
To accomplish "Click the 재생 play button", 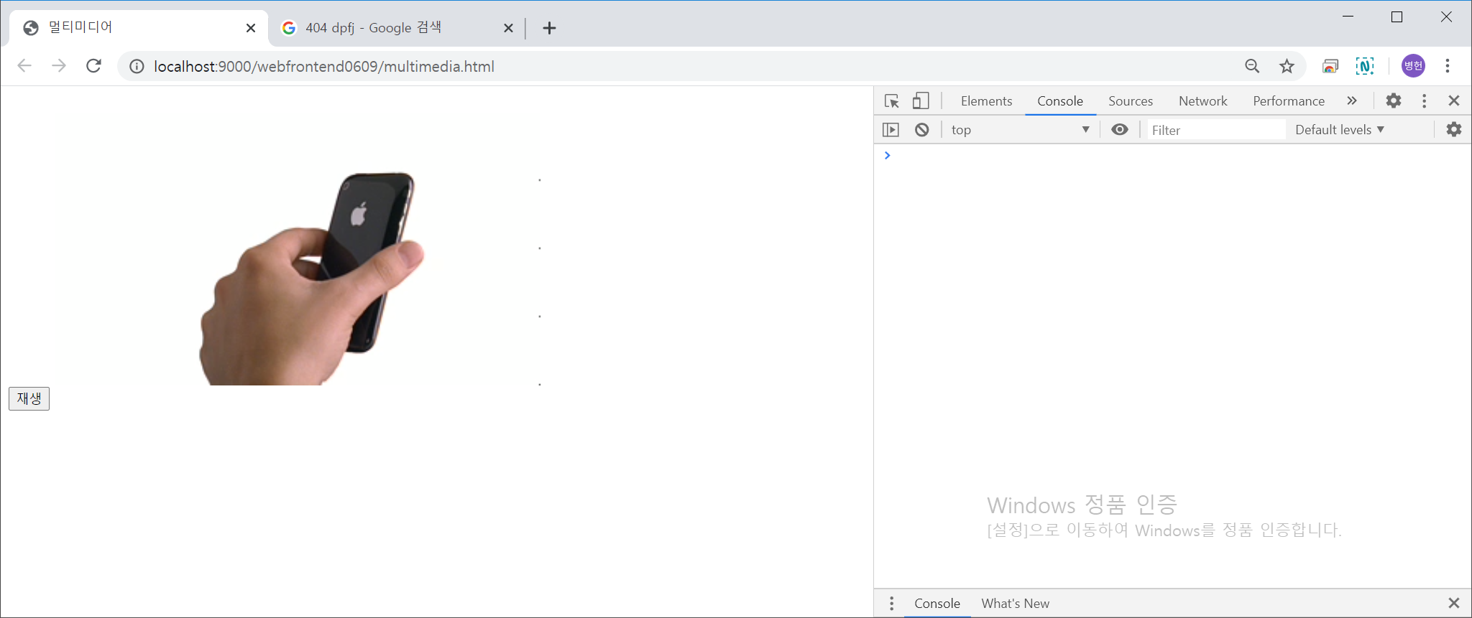I will (x=29, y=398).
